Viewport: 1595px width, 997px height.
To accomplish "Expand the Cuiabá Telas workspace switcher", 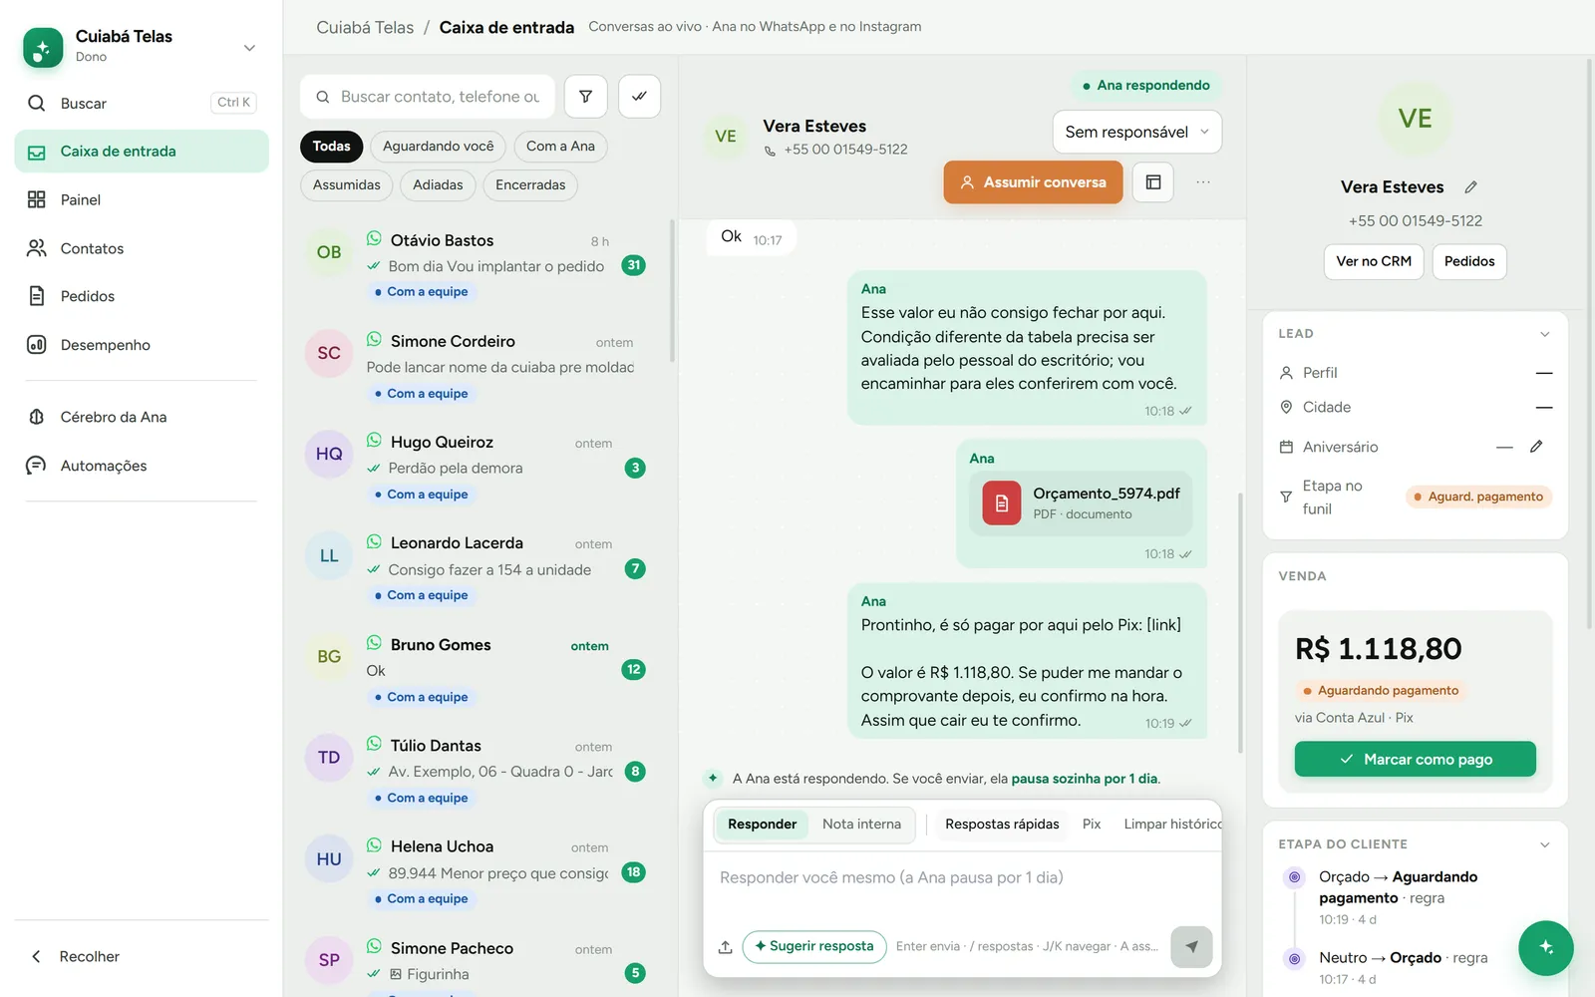I will click(249, 48).
